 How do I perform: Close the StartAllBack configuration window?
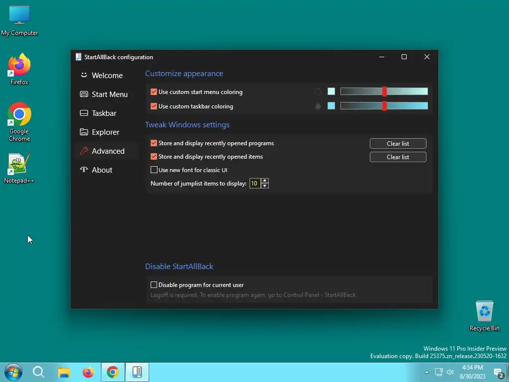click(427, 57)
